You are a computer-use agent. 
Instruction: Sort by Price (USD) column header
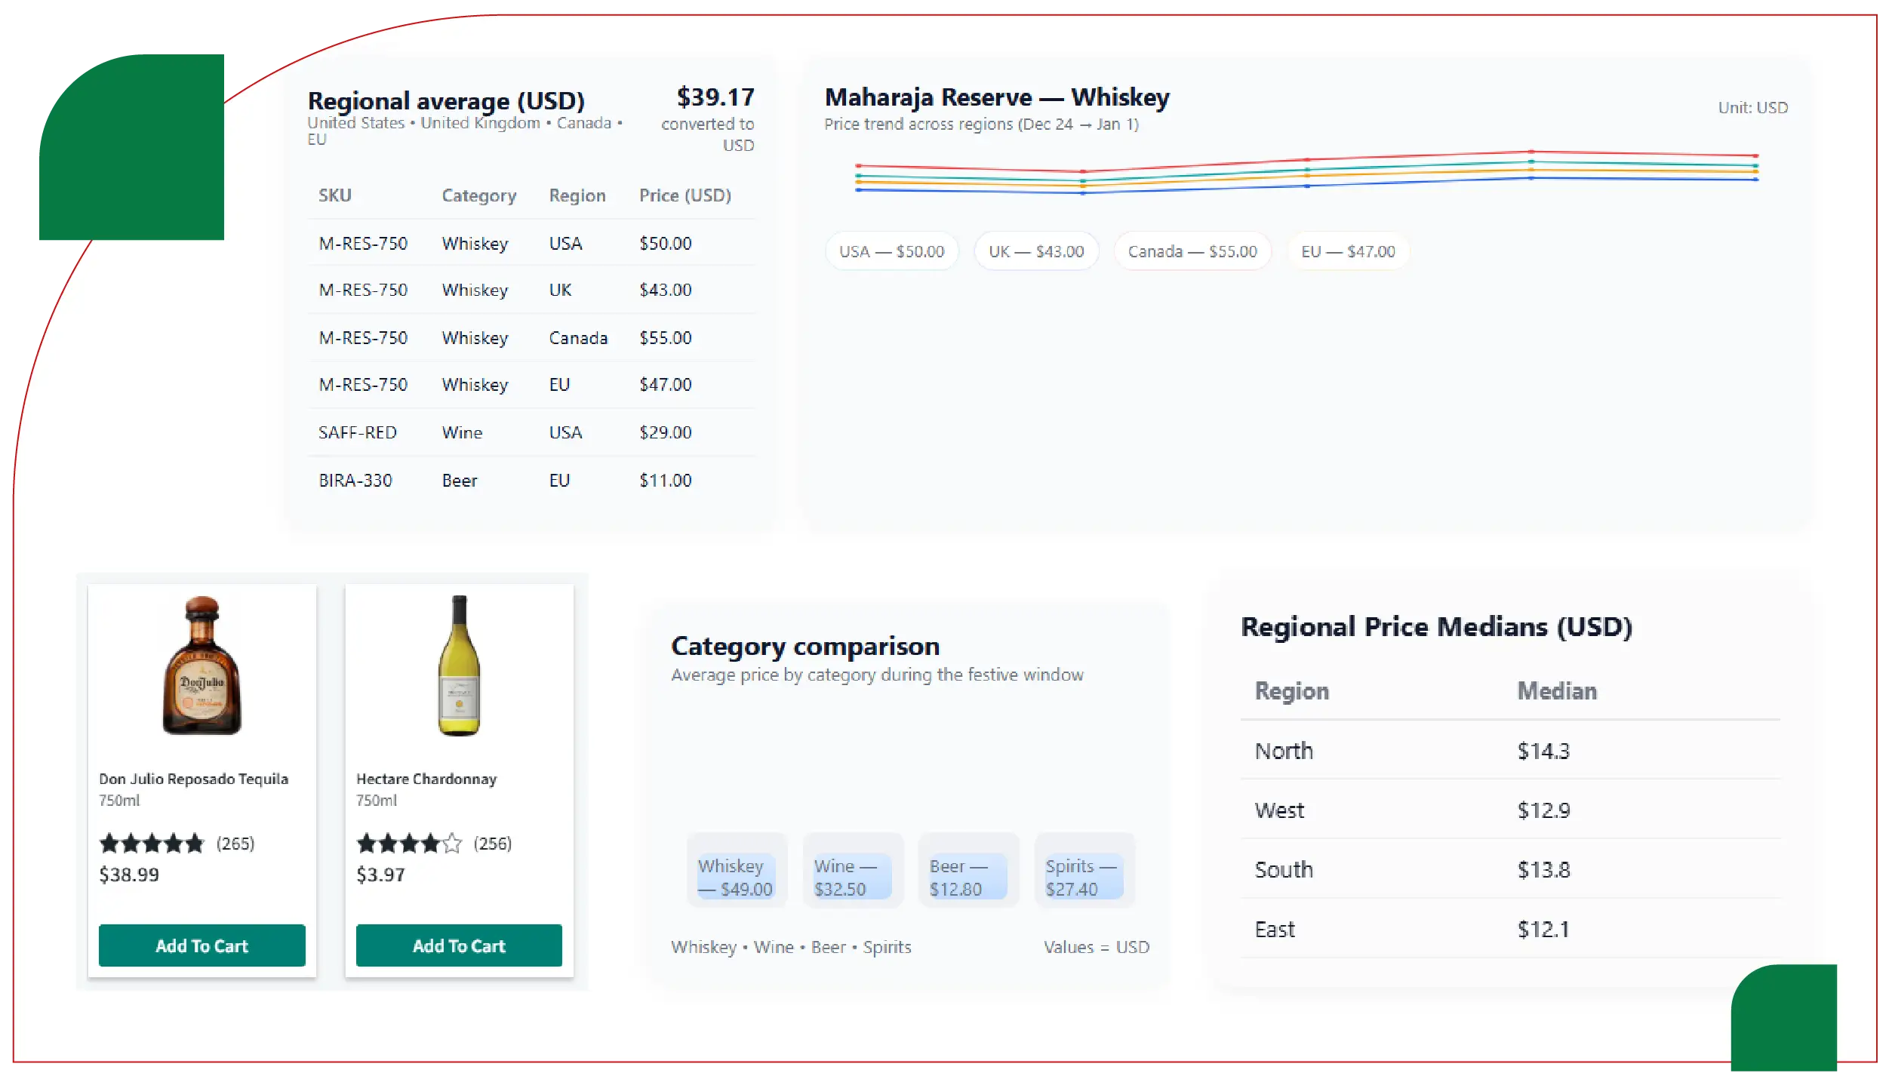pyautogui.click(x=685, y=195)
